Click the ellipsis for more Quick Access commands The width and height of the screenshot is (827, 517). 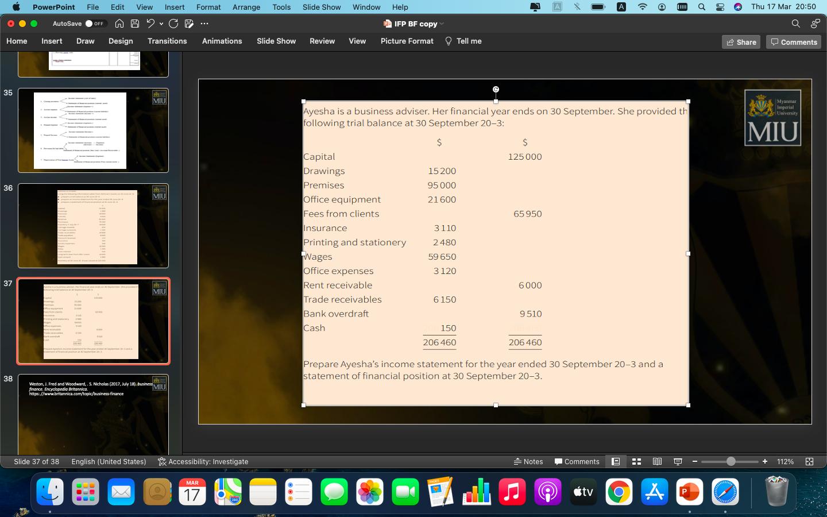pyautogui.click(x=204, y=24)
